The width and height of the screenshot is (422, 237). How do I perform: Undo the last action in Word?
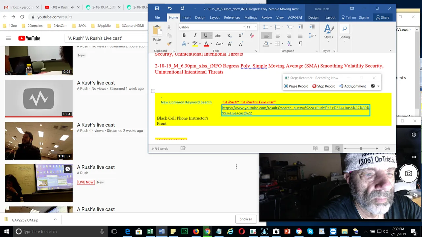pyautogui.click(x=169, y=9)
